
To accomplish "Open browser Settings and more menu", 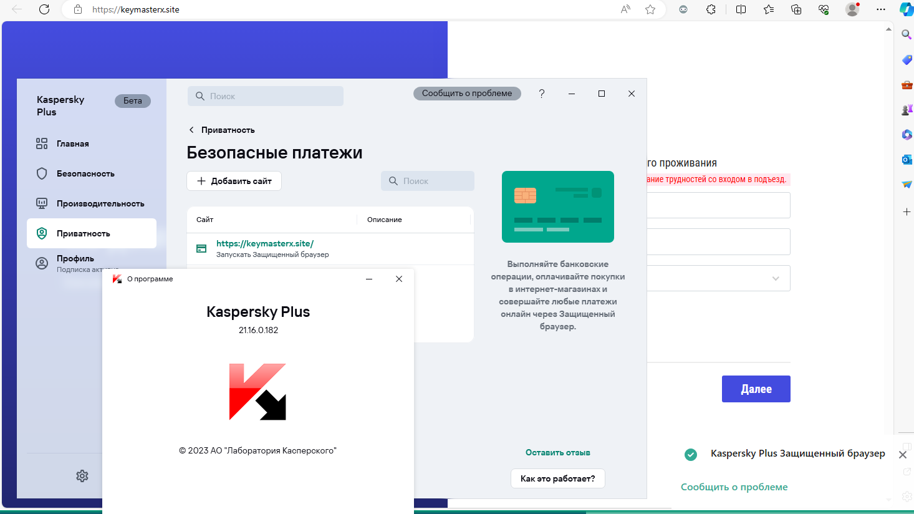I will (x=880, y=9).
